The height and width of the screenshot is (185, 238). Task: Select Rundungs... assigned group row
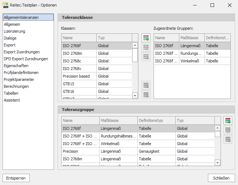coord(192,53)
